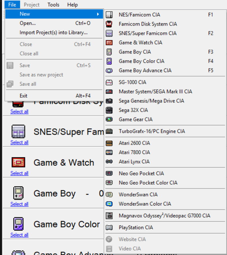Click the Game & Watch section heading
Image resolution: width=227 pixels, height=255 pixels.
click(64, 162)
